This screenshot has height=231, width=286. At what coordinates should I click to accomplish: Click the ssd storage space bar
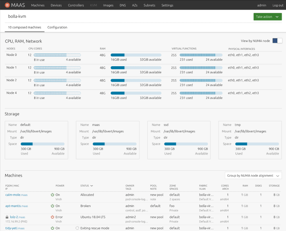(186, 144)
